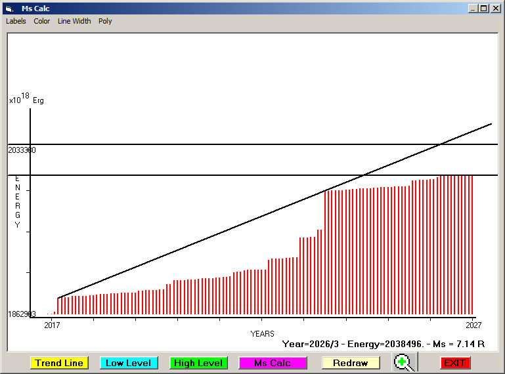
Task: Click the Redraw button
Action: (350, 363)
